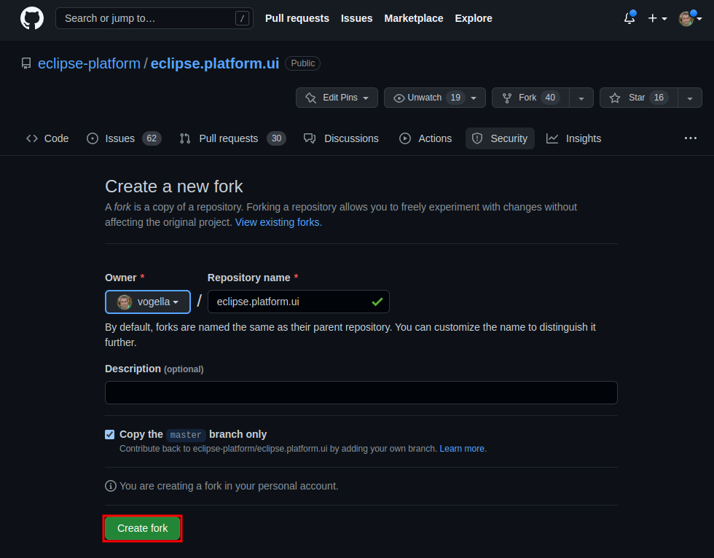Click the Unwatch count badge 19

click(455, 98)
